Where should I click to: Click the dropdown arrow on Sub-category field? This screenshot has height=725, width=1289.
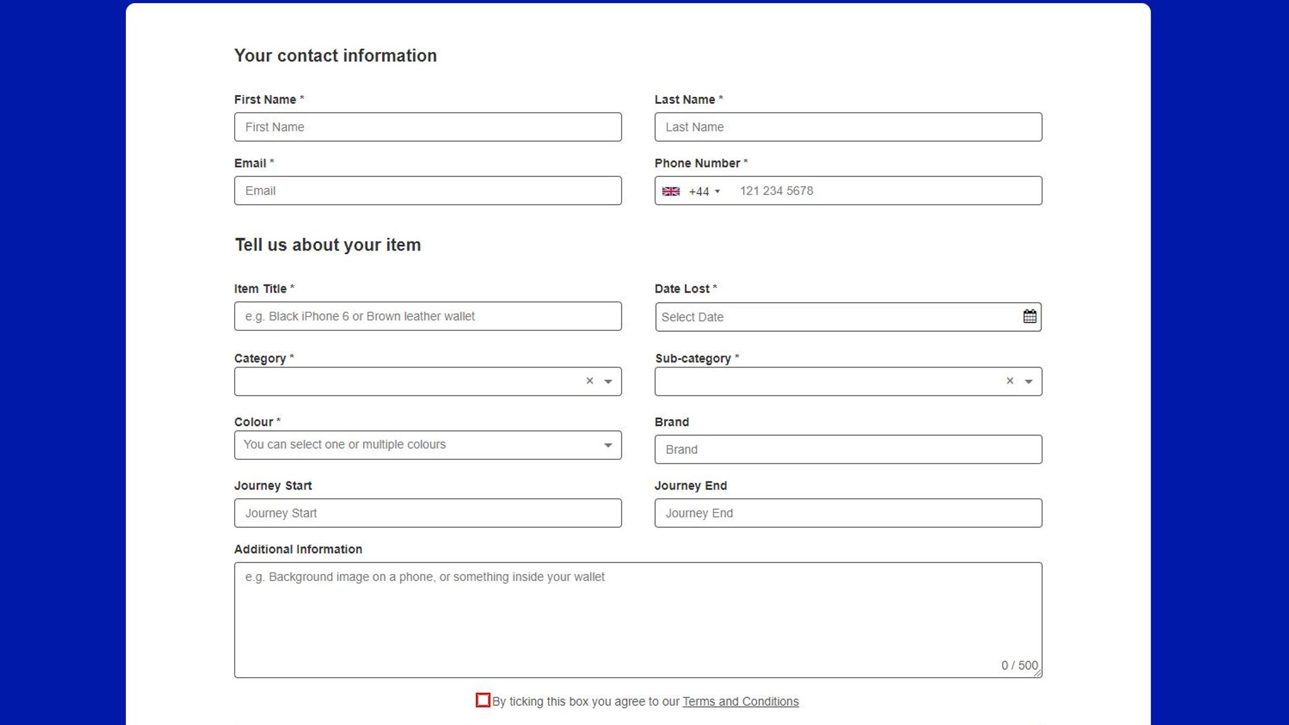click(x=1028, y=381)
